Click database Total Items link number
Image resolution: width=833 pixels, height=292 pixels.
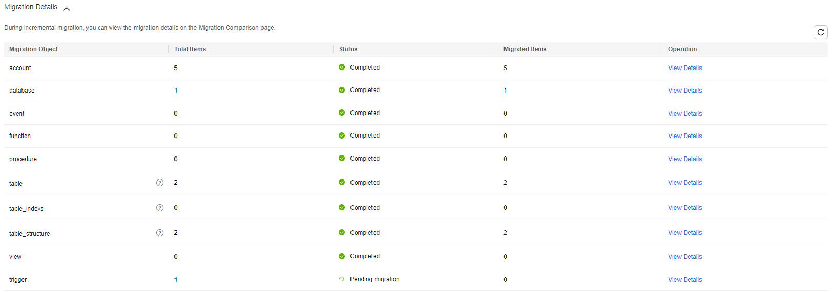click(176, 91)
